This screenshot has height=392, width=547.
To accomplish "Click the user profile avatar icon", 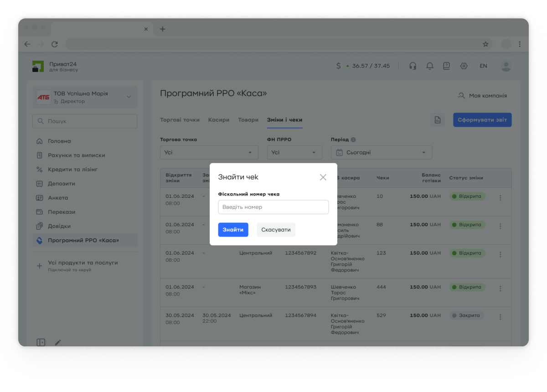I will coord(506,66).
